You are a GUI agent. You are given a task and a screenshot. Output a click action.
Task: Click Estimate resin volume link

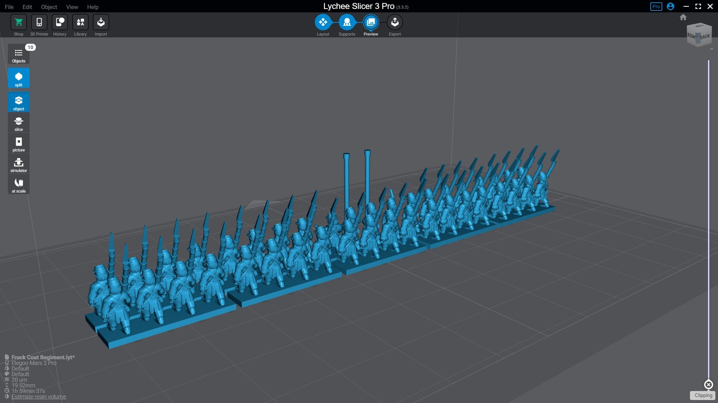click(39, 397)
